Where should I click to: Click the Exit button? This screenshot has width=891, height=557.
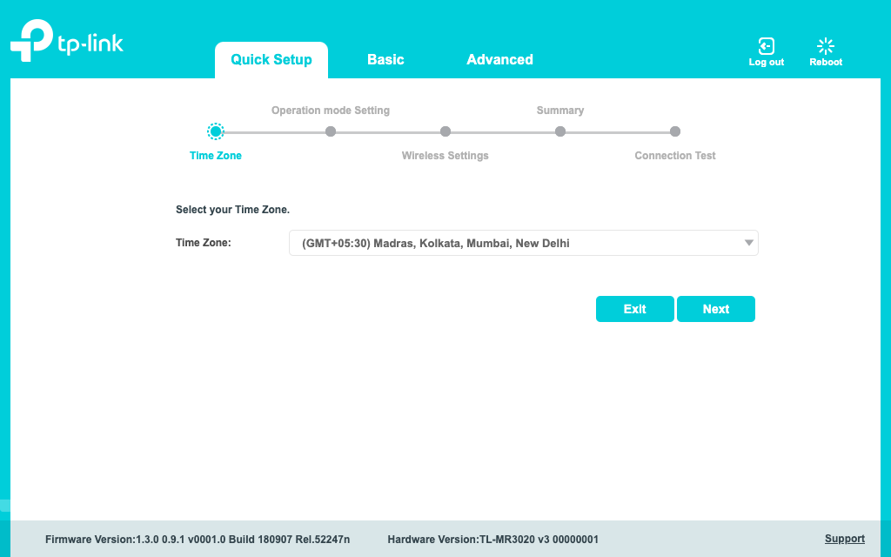pos(634,309)
